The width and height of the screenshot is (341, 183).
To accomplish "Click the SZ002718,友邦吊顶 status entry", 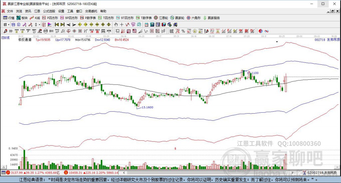I will tap(320, 173).
